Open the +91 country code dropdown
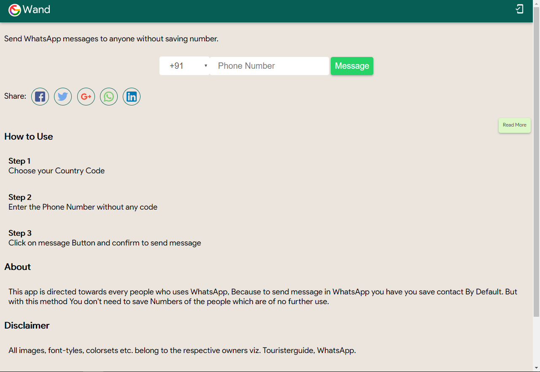 tap(184, 66)
